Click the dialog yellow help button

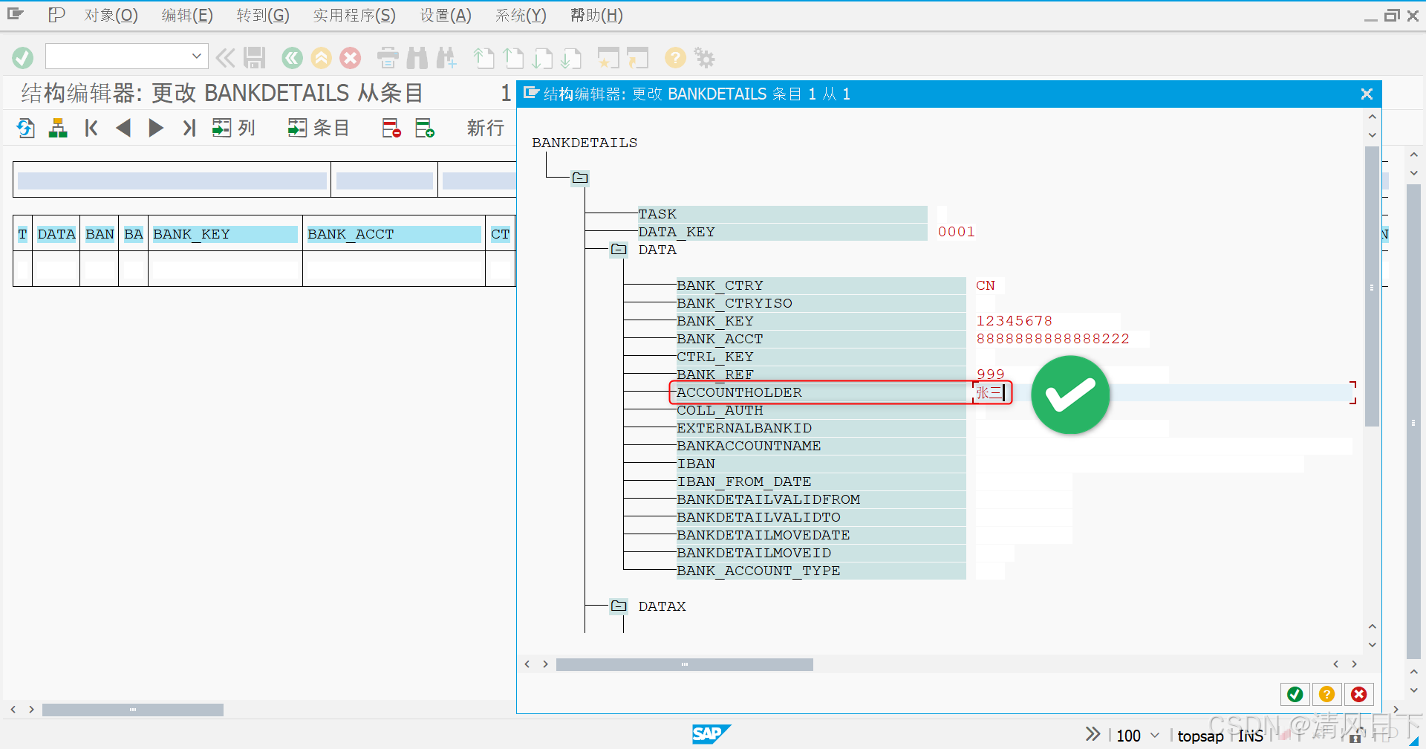[1327, 694]
